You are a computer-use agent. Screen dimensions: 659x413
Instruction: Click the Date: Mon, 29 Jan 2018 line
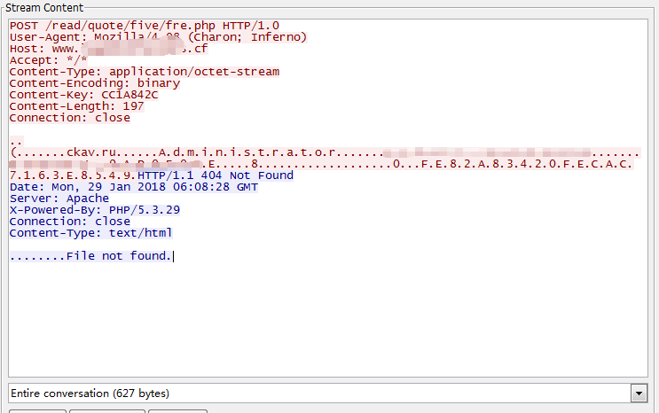(x=134, y=187)
